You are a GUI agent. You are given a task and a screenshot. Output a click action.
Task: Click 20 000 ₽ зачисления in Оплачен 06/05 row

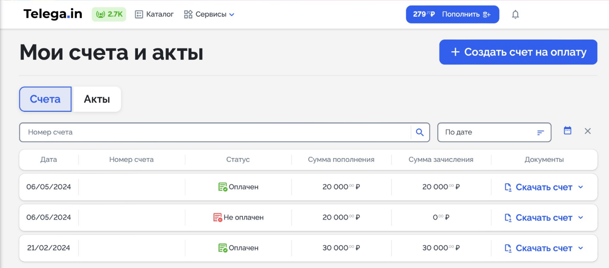(441, 187)
